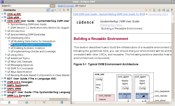Click the Print topics icon in Contents toolbar
Viewport: 175px width, 106px height.
point(52,10)
